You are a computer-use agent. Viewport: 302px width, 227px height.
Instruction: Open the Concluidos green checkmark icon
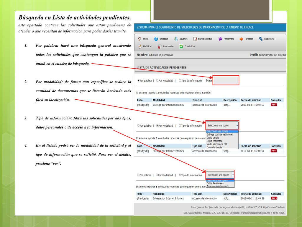pyautogui.click(x=181, y=46)
